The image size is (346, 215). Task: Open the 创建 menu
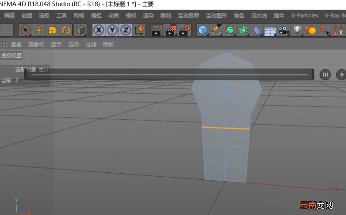pyautogui.click(x=27, y=15)
